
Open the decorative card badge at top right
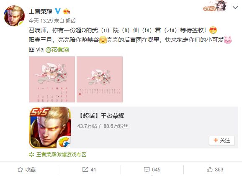(216, 6)
